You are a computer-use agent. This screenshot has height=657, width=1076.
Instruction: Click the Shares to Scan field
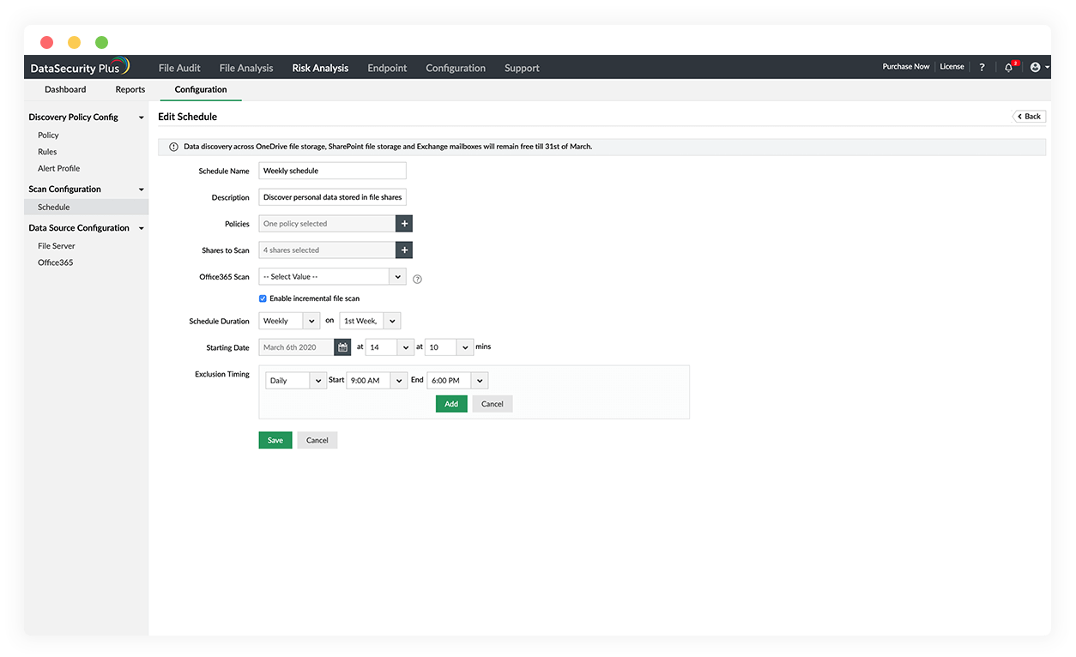pyautogui.click(x=327, y=250)
